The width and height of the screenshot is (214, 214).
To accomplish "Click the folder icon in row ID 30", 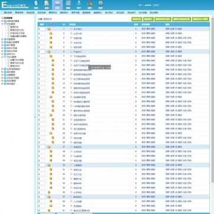I will tap(48, 165).
